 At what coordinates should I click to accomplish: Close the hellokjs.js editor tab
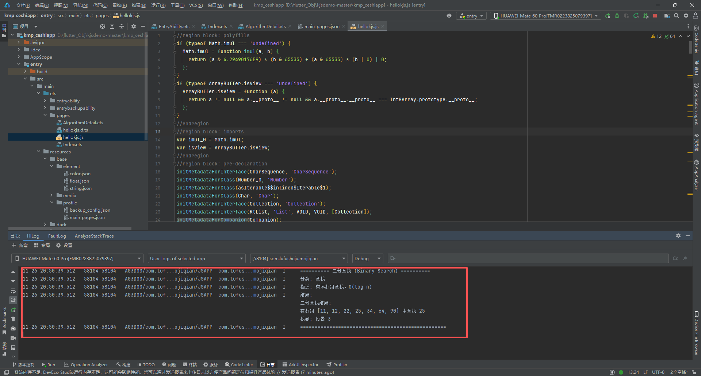tap(382, 26)
